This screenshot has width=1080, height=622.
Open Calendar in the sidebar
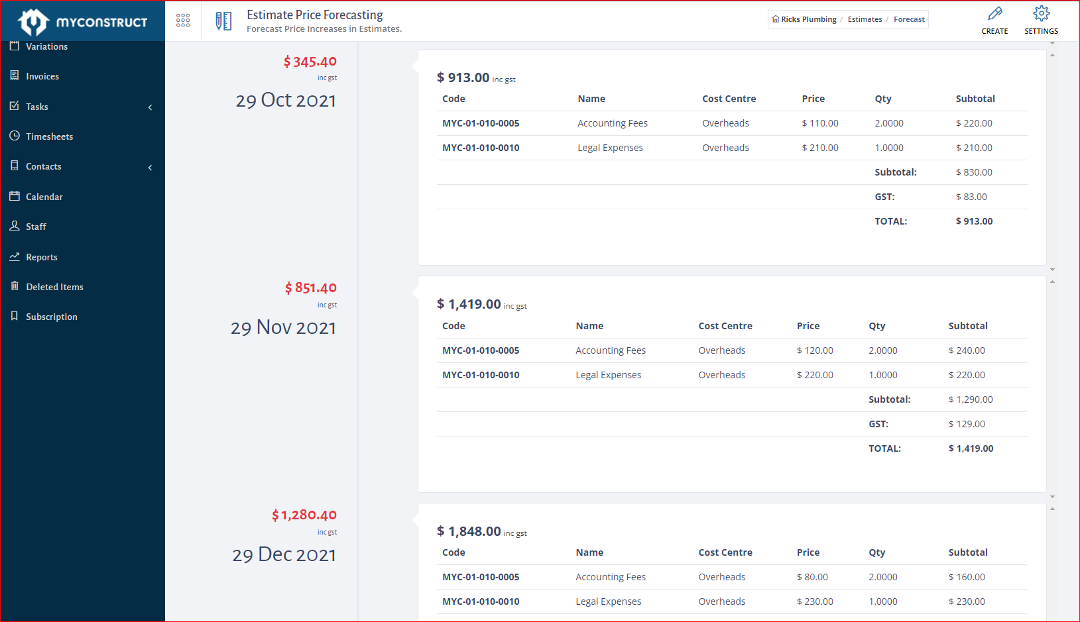(44, 197)
